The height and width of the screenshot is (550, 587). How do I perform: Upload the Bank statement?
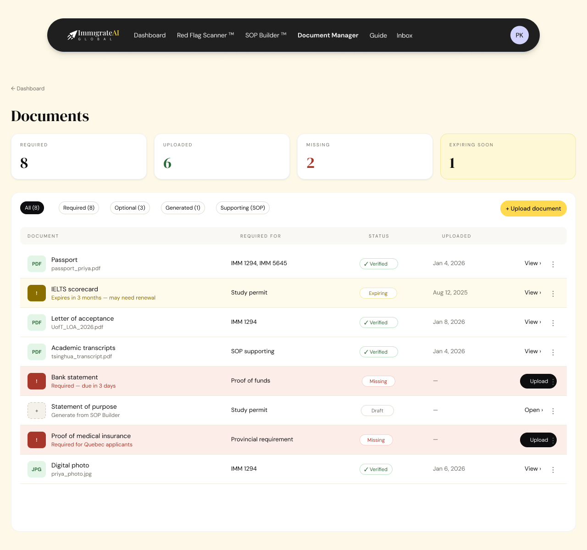coord(538,381)
